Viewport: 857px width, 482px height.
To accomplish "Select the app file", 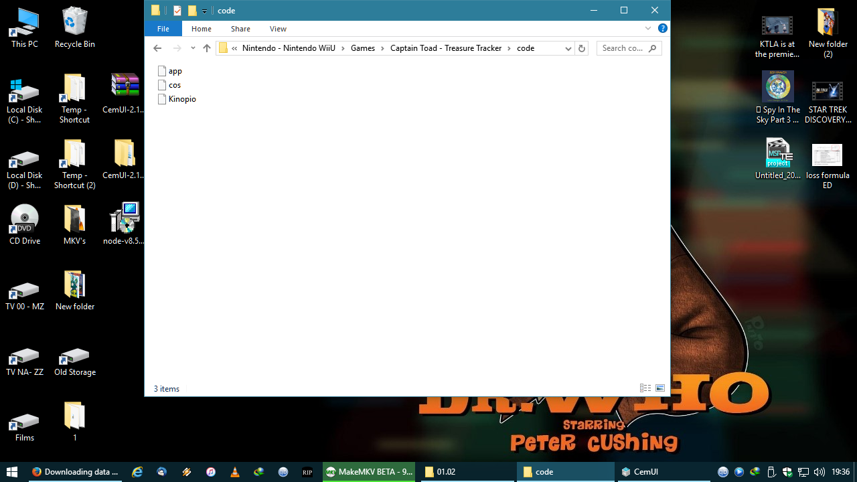I will click(x=170, y=71).
